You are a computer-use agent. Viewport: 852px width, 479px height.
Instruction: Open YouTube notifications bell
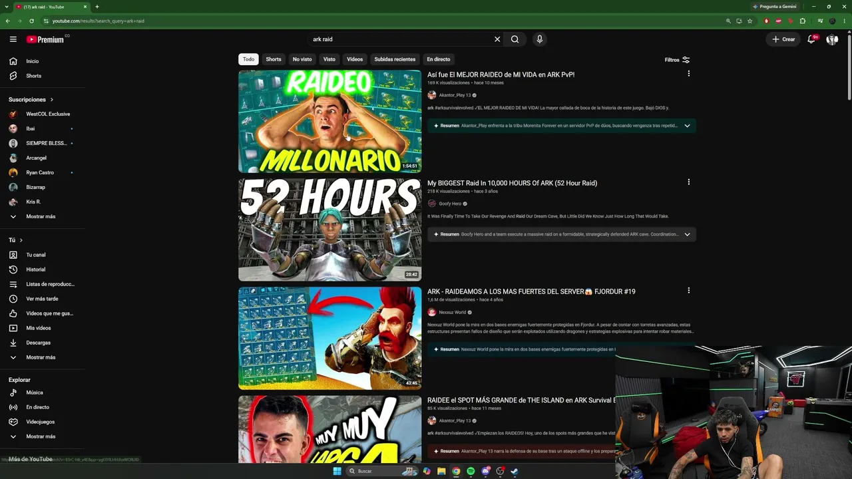pyautogui.click(x=811, y=39)
